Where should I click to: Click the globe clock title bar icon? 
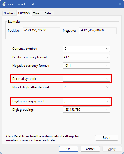point(4,4)
